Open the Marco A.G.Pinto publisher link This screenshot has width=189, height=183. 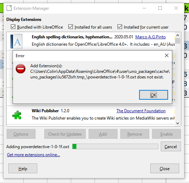click(x=150, y=37)
